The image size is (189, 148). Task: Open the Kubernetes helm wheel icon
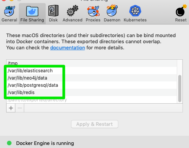[x=135, y=11]
